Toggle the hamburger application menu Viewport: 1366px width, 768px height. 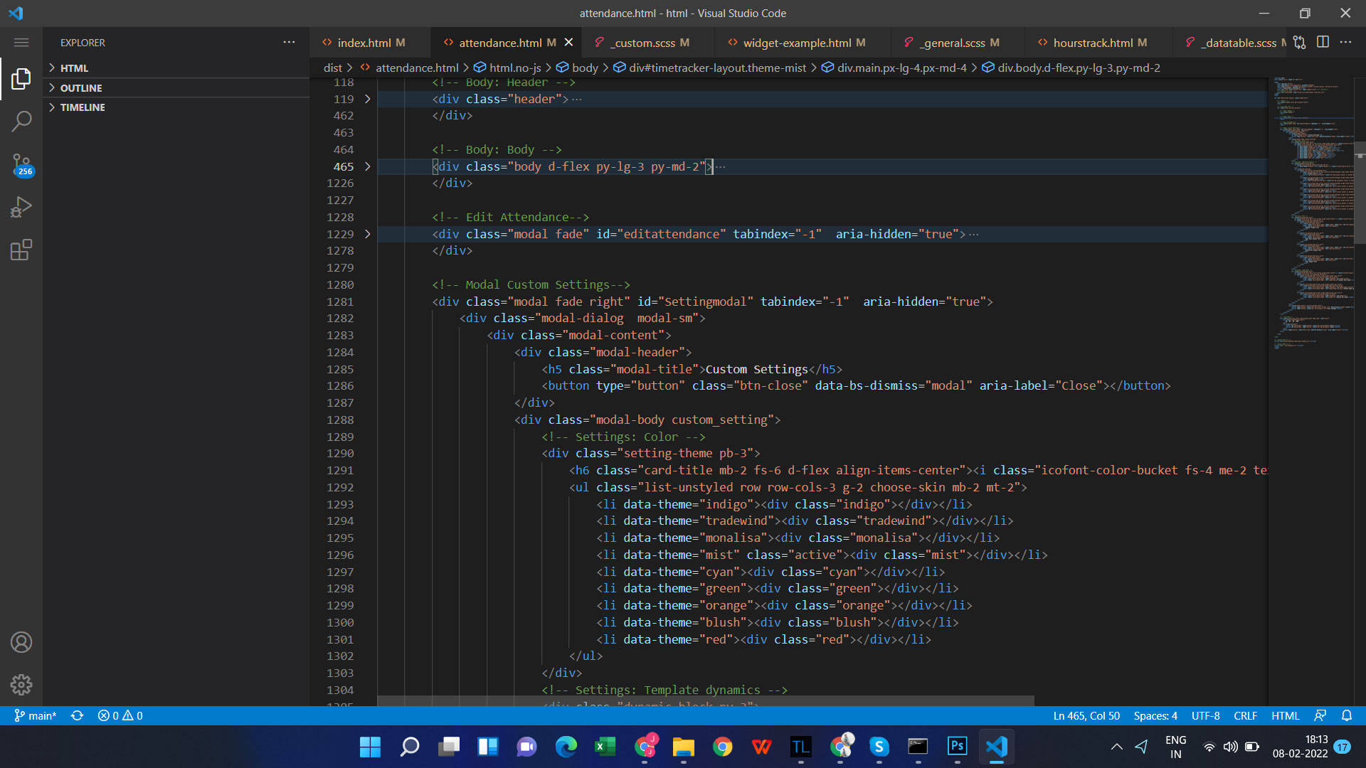(x=21, y=43)
